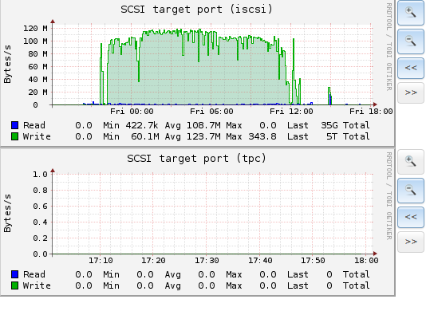Click the '343.8' Write Last value
Screen dimensions: 430x311
262,136
